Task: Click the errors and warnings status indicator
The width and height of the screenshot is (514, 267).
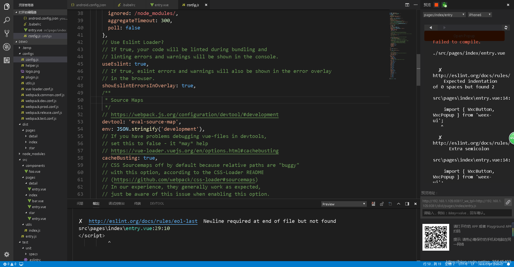Action: click(10, 264)
